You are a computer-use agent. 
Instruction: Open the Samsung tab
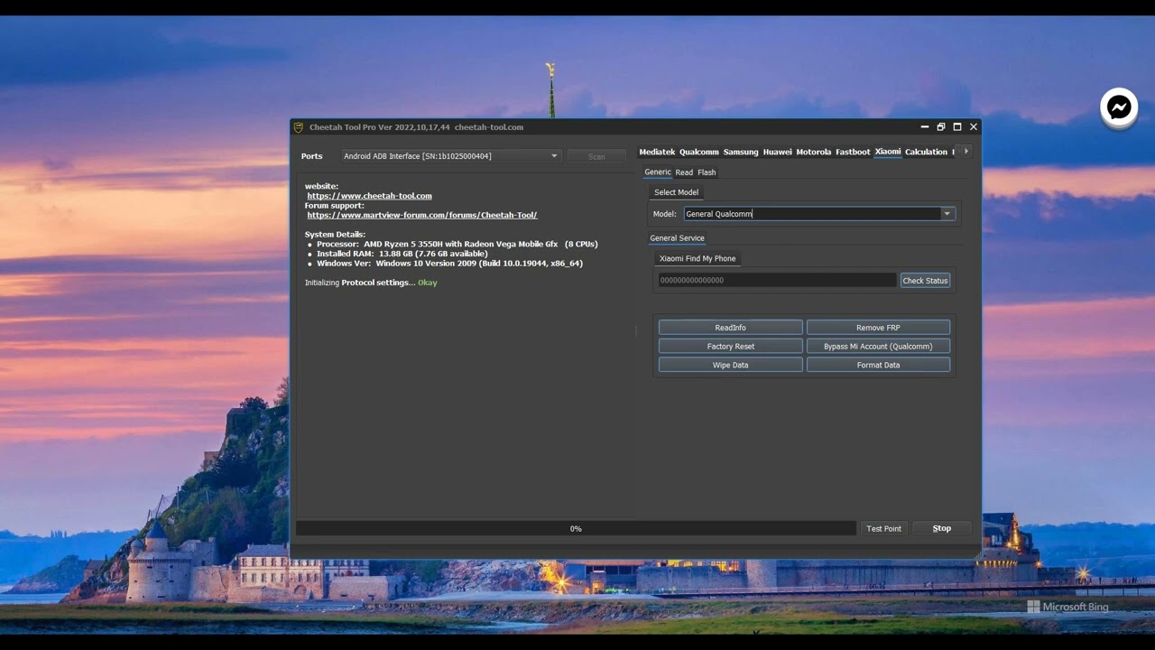741,152
